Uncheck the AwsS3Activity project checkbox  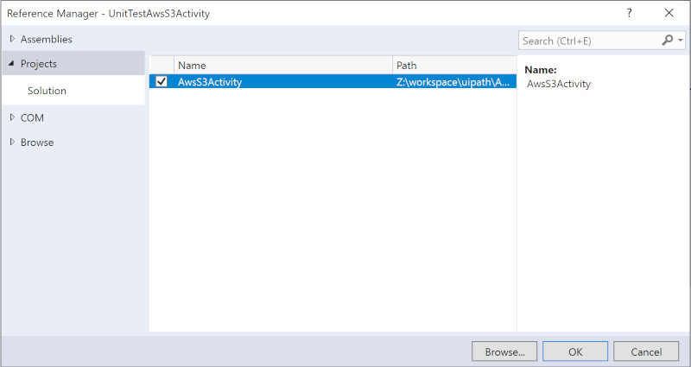click(161, 82)
